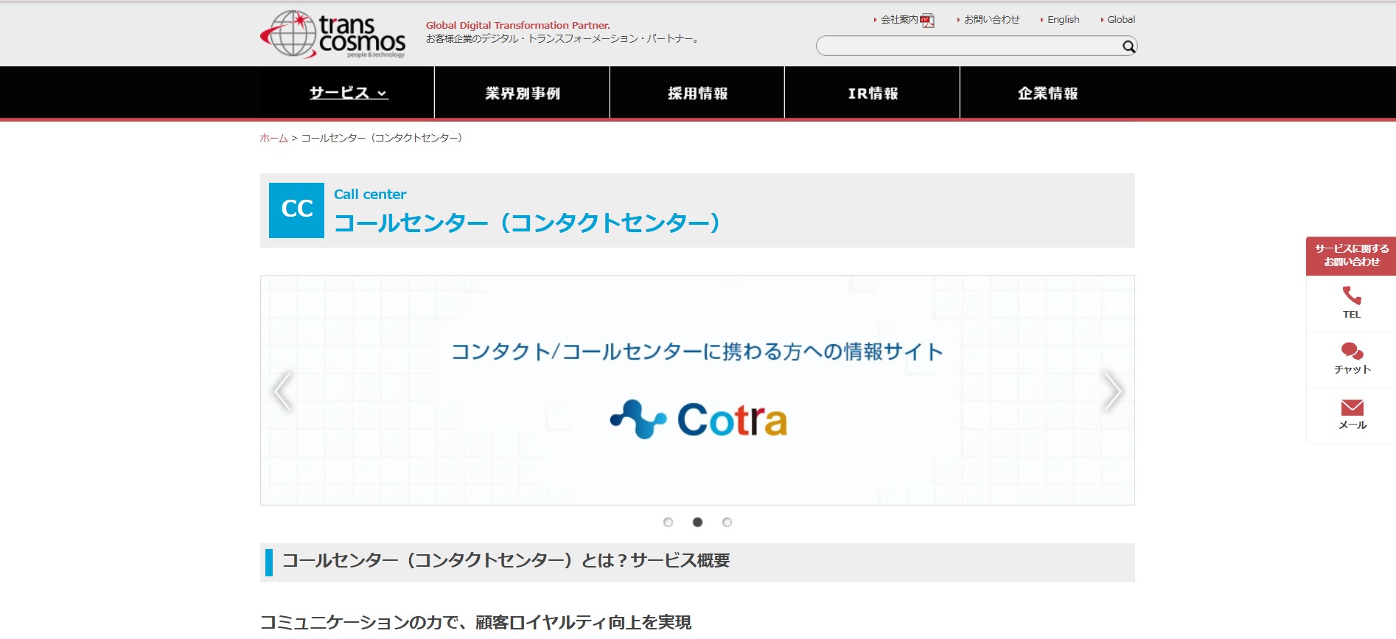Open the 採用情報 menu item
The image size is (1396, 639).
click(697, 93)
